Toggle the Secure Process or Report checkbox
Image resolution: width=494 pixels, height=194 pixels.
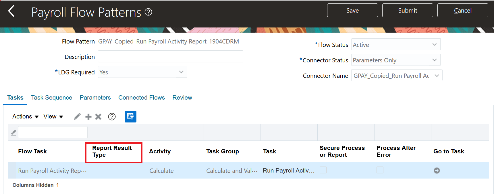pyautogui.click(x=323, y=170)
